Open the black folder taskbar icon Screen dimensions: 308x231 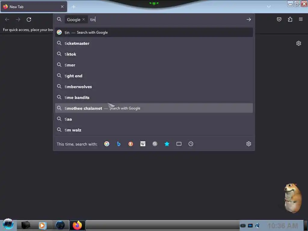26,225
